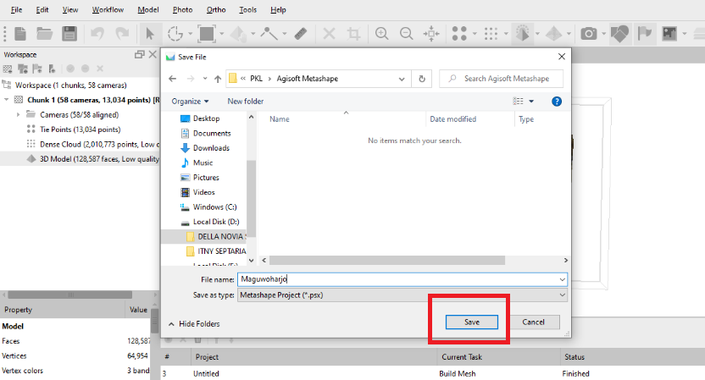
Task: Expand the Cameras tree node
Action: 19,114
